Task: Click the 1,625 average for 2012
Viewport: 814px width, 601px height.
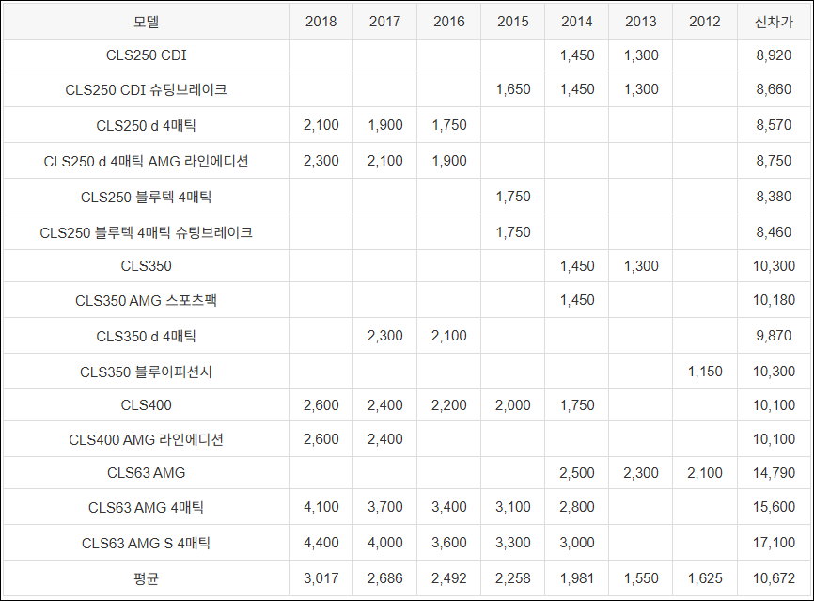Action: [705, 578]
